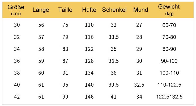This screenshot has height=106, width=196.
Task: Click the weight cell 90-100
Action: 169,61
